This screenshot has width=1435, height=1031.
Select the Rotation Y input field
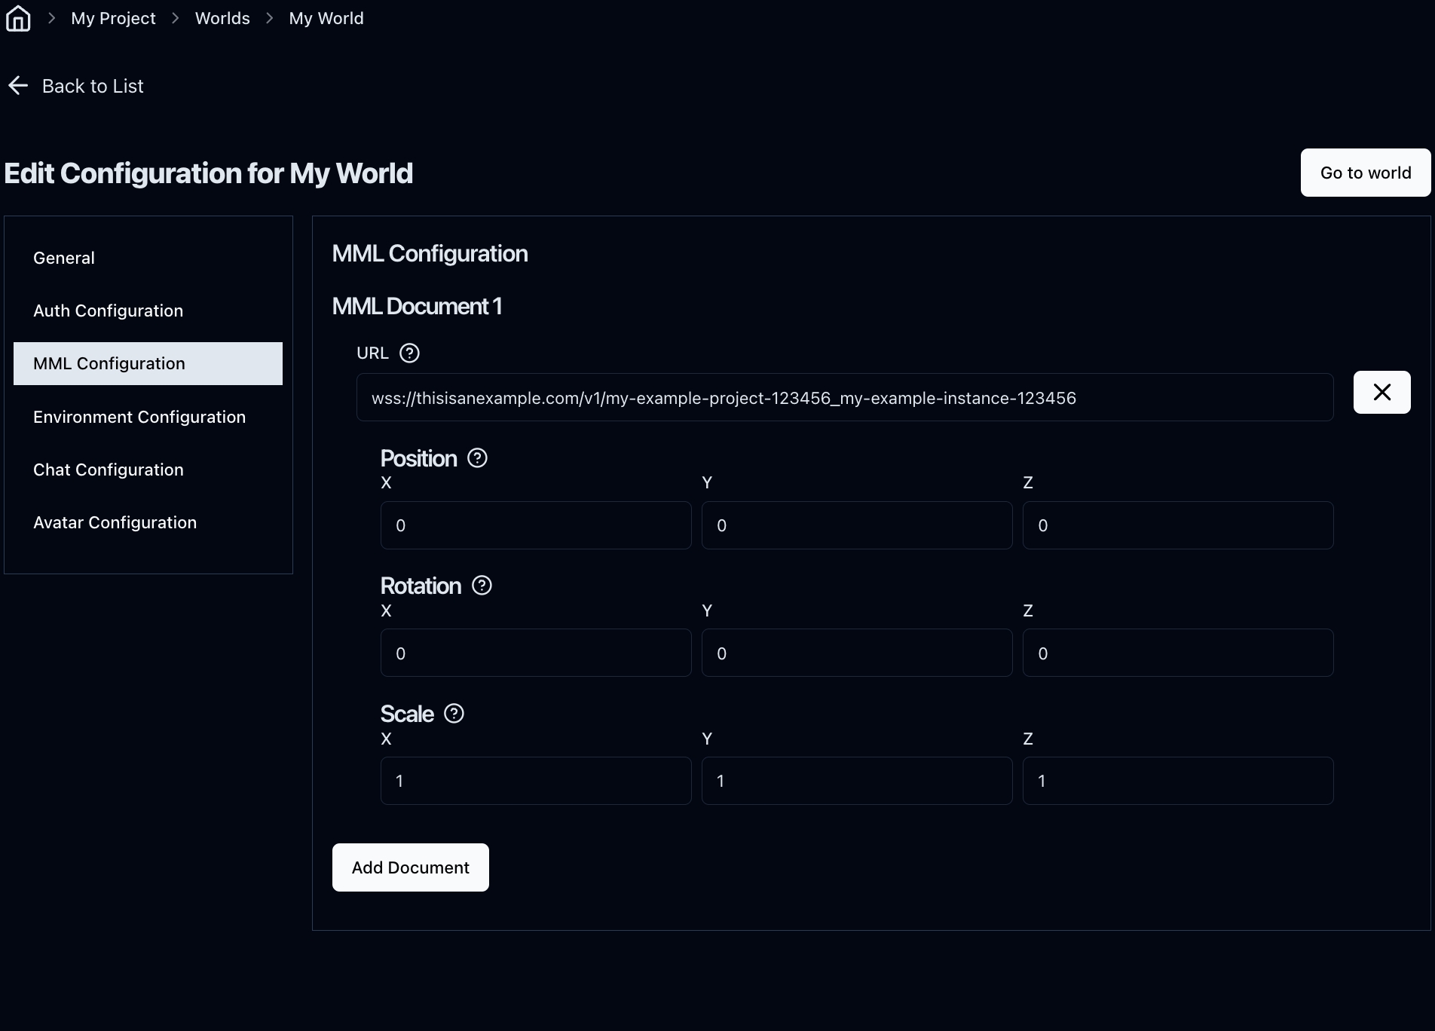pos(856,653)
